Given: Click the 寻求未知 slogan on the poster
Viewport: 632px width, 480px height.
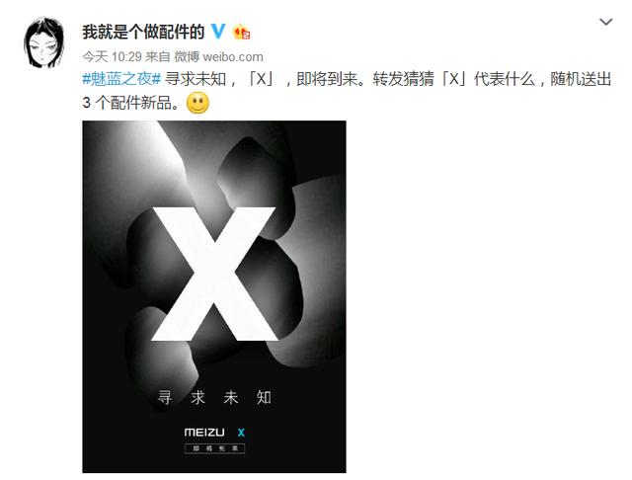Looking at the screenshot, I should point(214,397).
